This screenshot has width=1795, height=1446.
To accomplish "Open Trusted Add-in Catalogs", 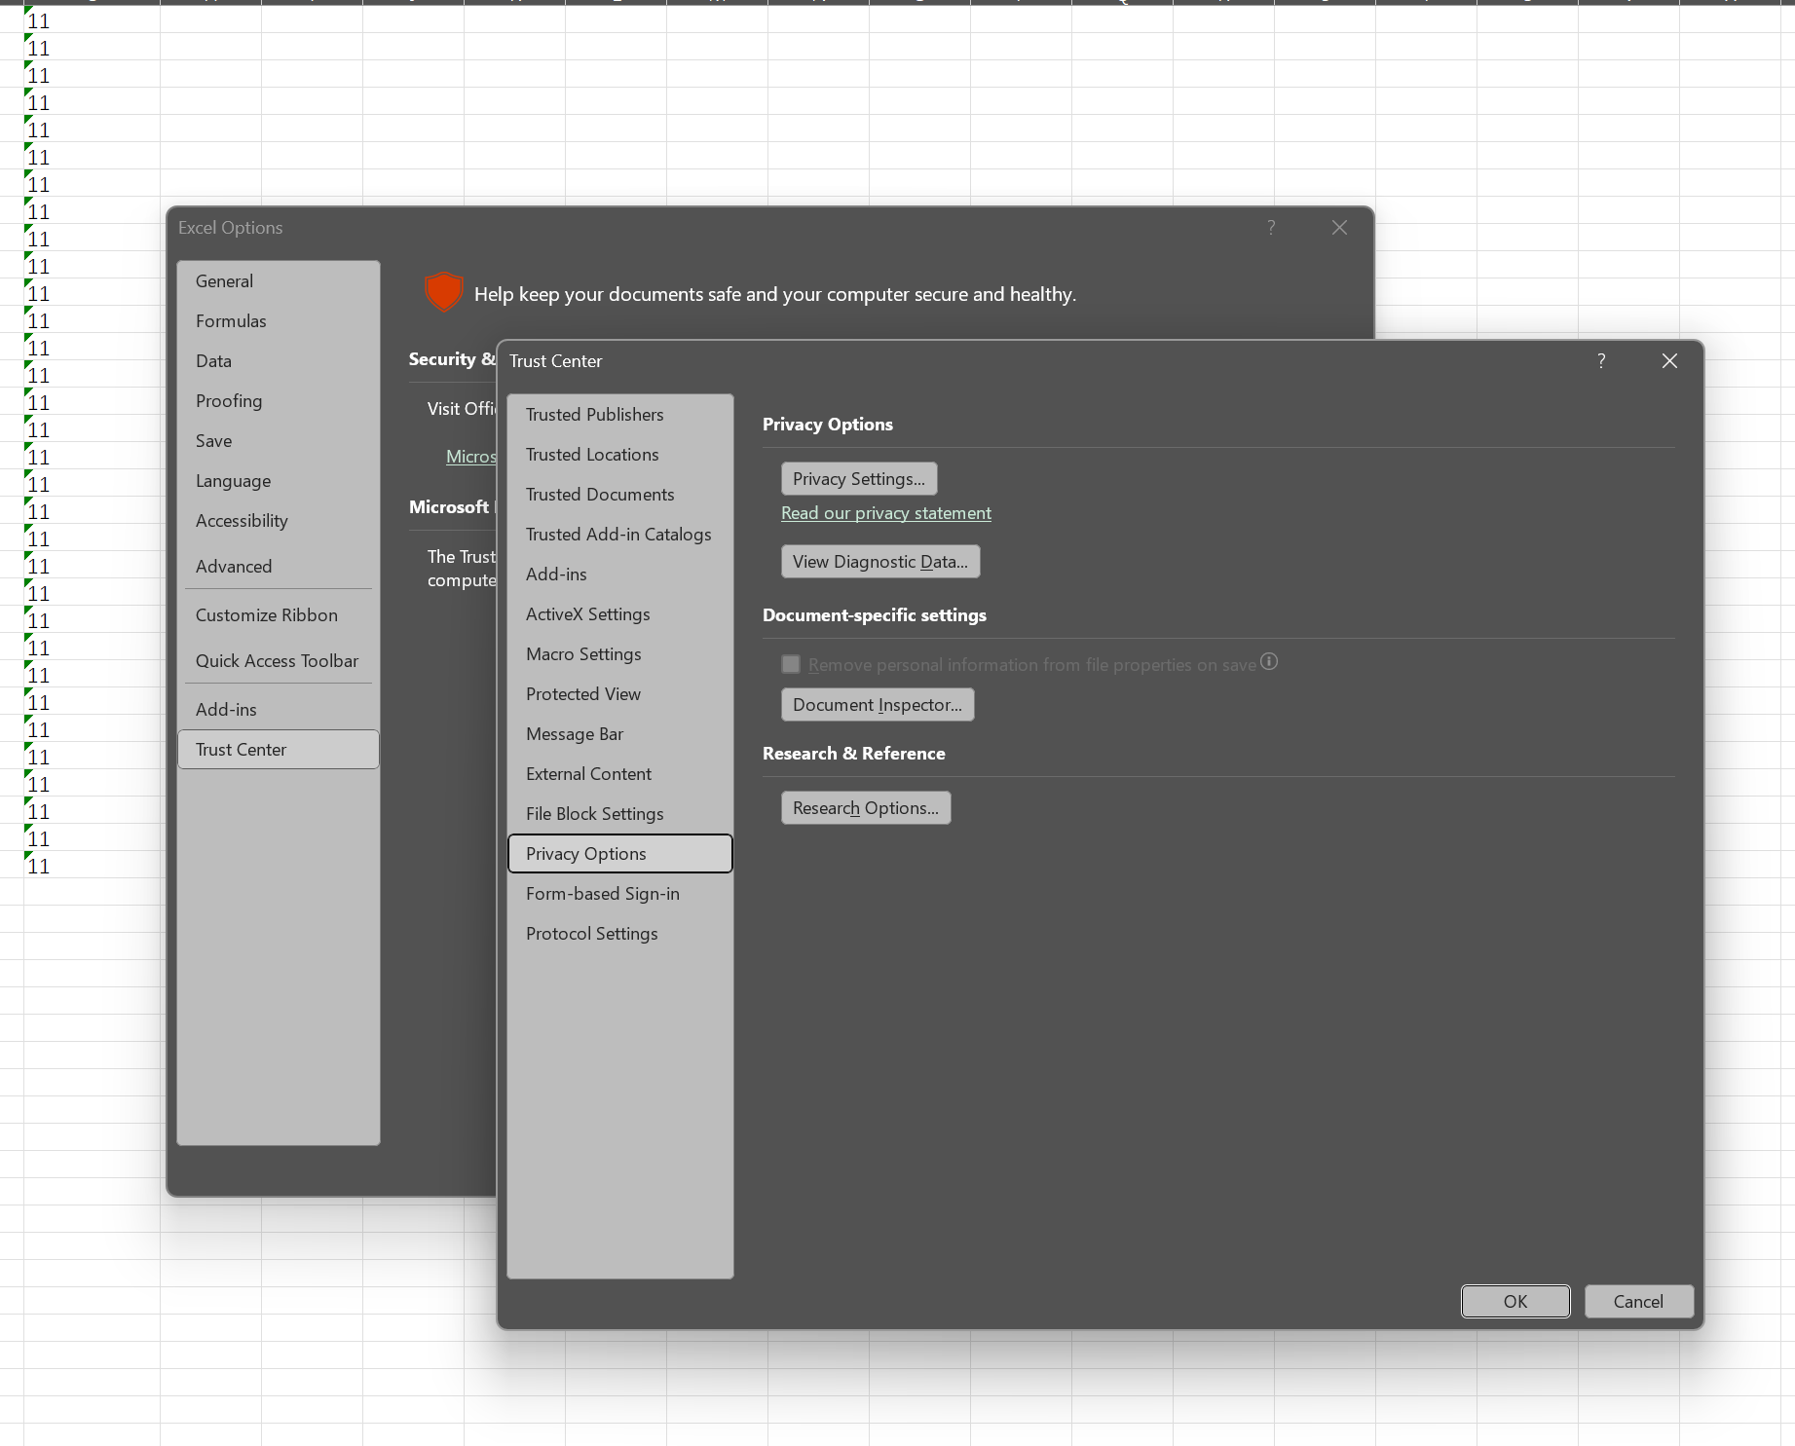I will [620, 535].
